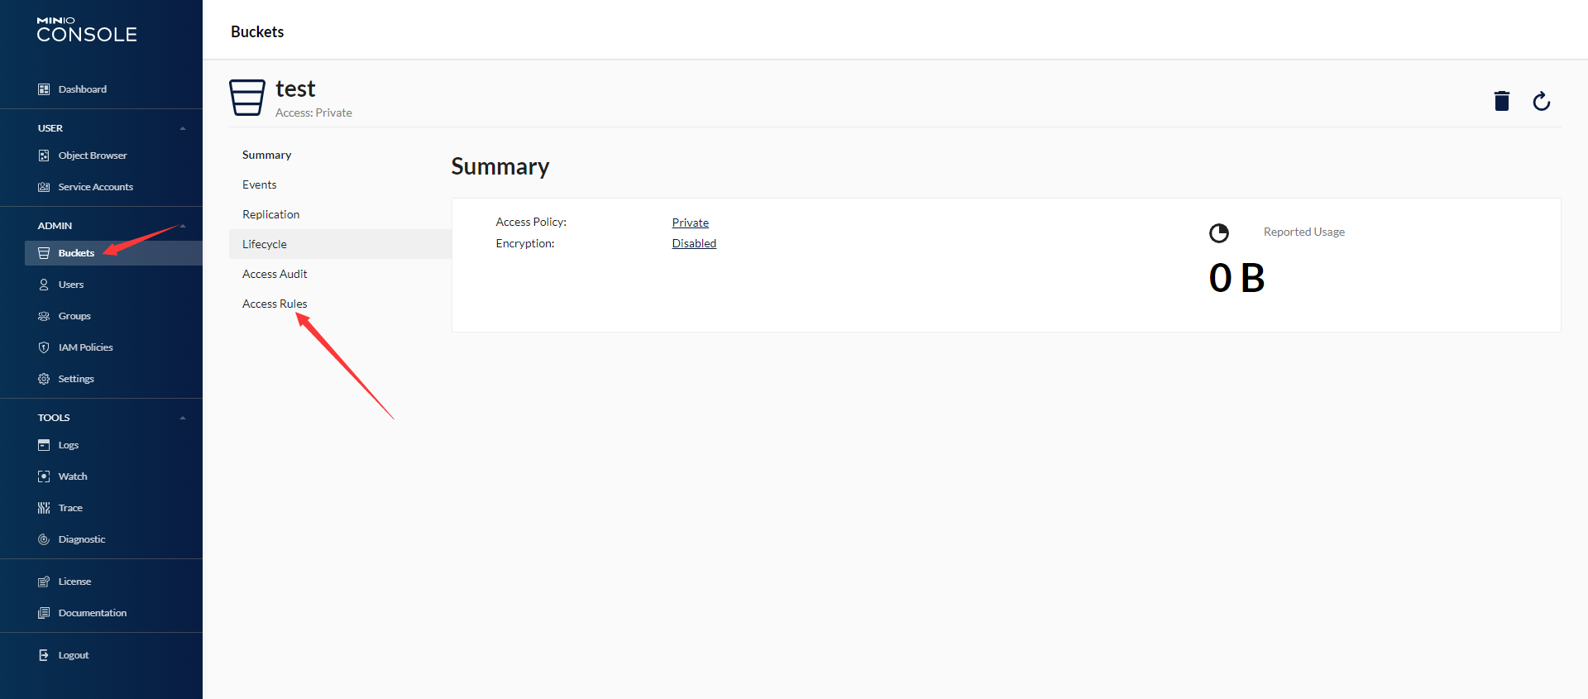Click the Logout door icon

click(x=44, y=655)
